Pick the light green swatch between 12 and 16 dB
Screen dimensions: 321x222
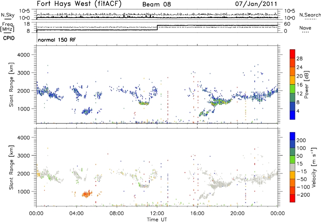[x=293, y=89]
